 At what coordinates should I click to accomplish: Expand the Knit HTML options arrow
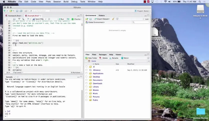tap(46, 19)
